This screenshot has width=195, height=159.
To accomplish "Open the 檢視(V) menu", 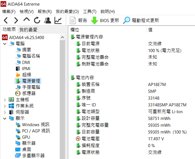I will pyautogui.click(x=27, y=12).
